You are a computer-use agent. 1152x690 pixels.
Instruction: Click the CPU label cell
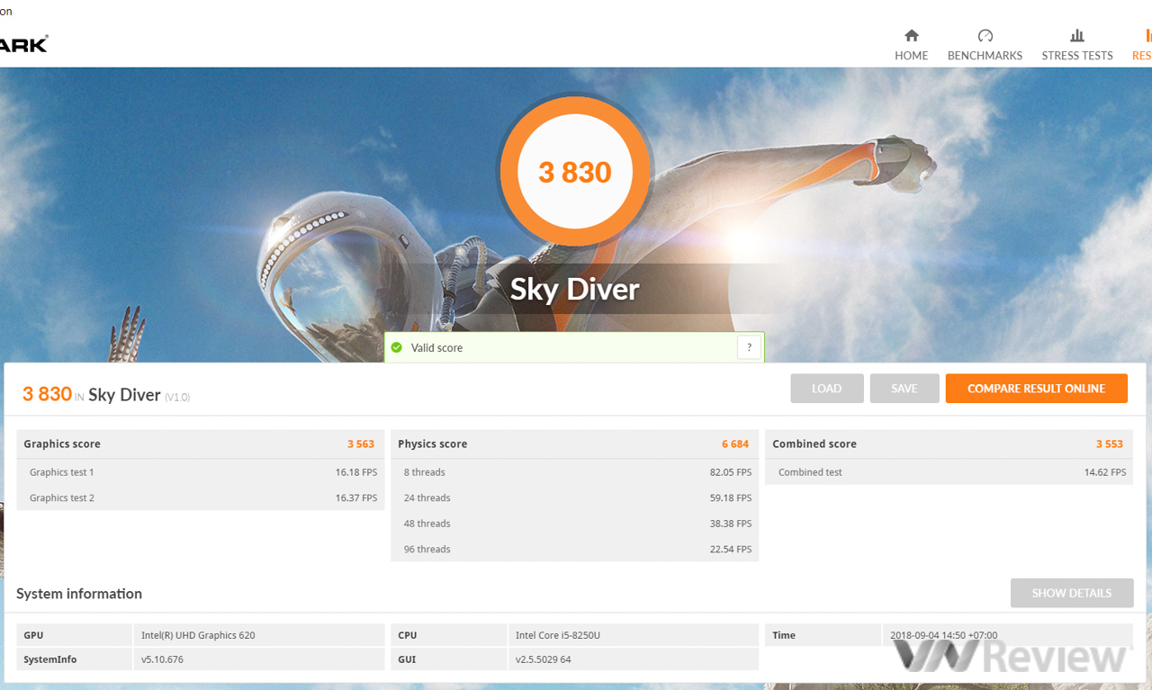[x=449, y=635]
